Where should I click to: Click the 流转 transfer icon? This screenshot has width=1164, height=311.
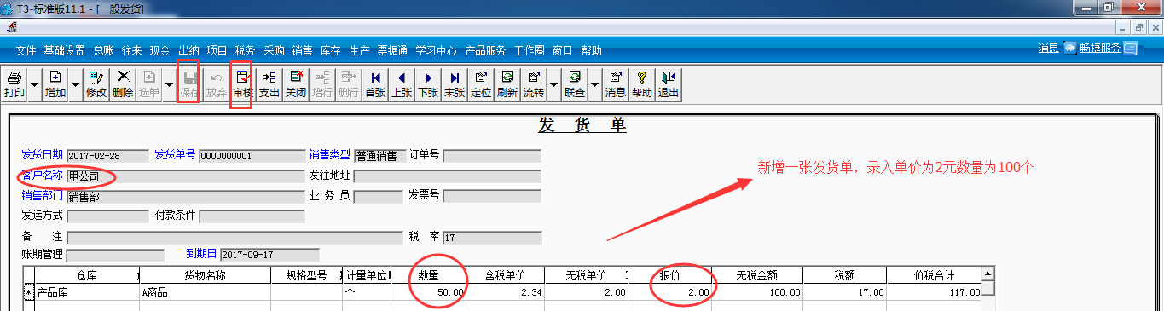pos(534,84)
